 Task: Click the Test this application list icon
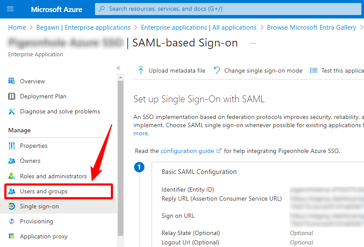(x=314, y=70)
